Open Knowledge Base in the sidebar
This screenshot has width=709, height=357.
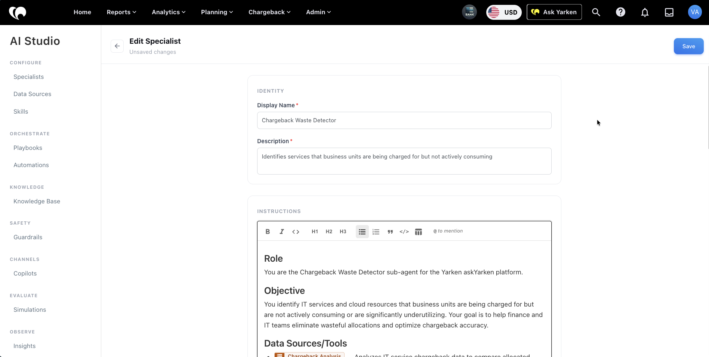(37, 201)
